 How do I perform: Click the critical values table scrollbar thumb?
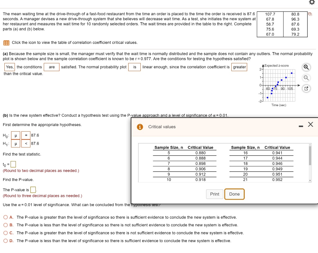tap(310, 156)
